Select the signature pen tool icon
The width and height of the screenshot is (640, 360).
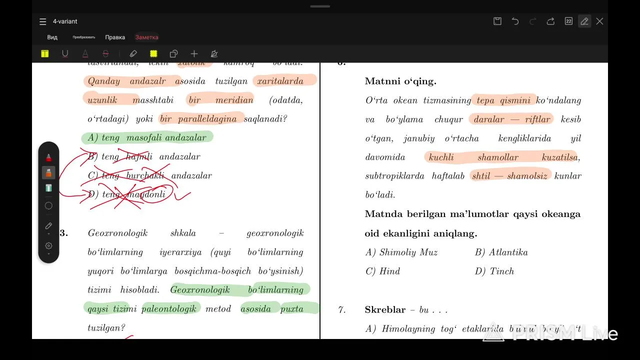point(214,53)
